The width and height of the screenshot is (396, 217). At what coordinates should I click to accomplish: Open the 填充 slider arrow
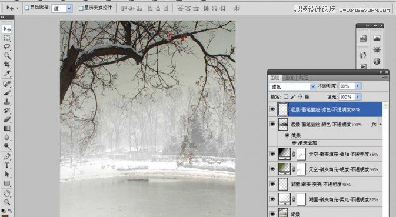pos(358,96)
